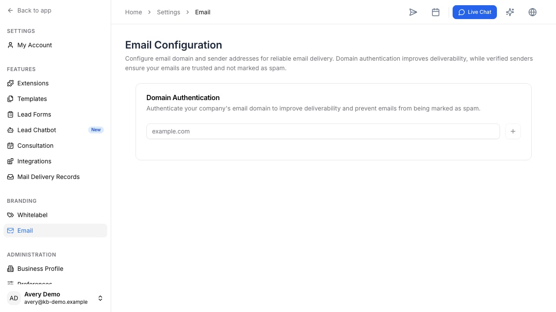Click the Domain Authentication heading
The height and width of the screenshot is (312, 556).
pos(183,98)
